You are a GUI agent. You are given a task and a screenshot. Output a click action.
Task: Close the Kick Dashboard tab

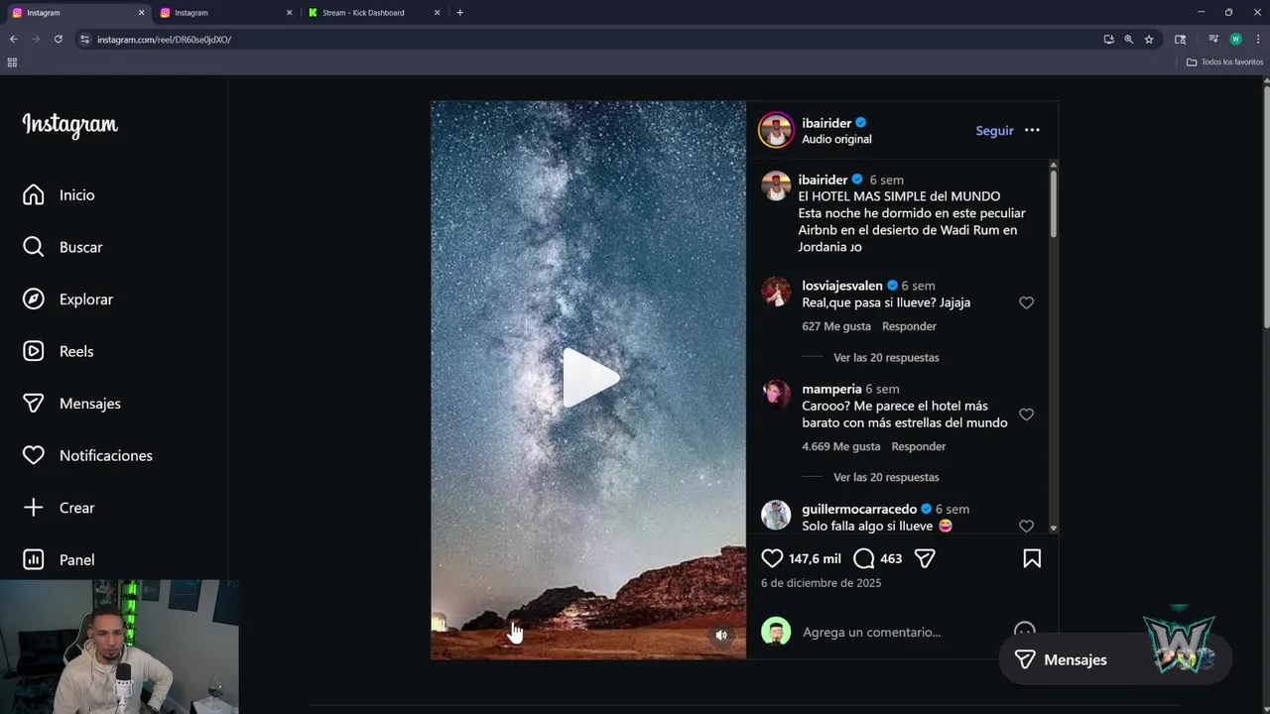point(437,13)
